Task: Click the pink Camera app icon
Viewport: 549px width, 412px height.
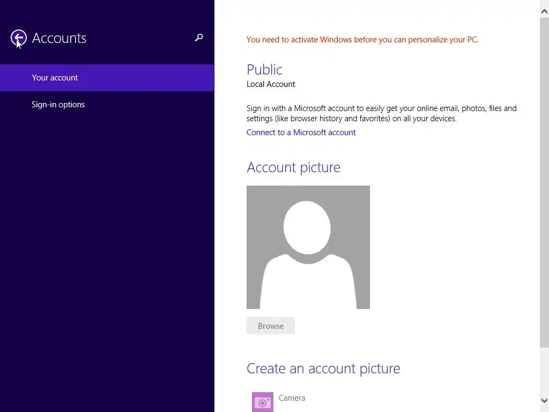Action: point(263,402)
